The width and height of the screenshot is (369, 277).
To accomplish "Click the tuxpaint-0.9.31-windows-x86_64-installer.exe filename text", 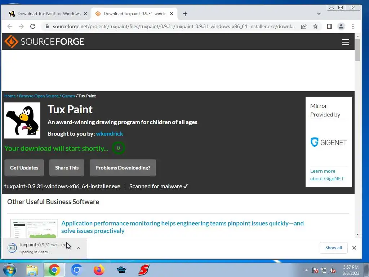I will tap(62, 186).
